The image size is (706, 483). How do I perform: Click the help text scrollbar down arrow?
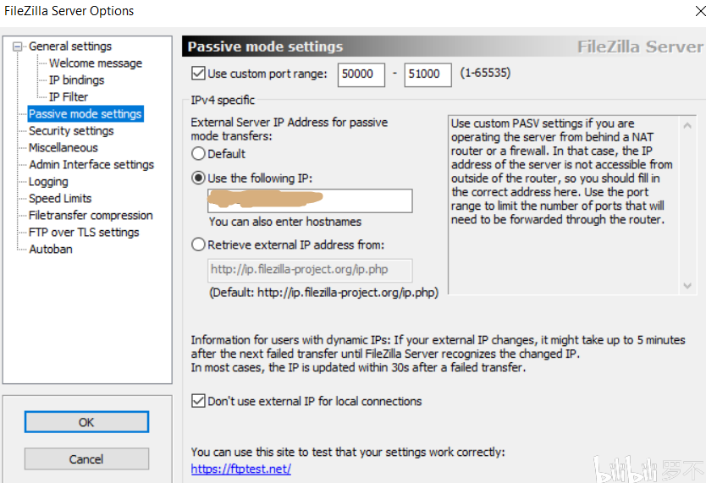687,286
